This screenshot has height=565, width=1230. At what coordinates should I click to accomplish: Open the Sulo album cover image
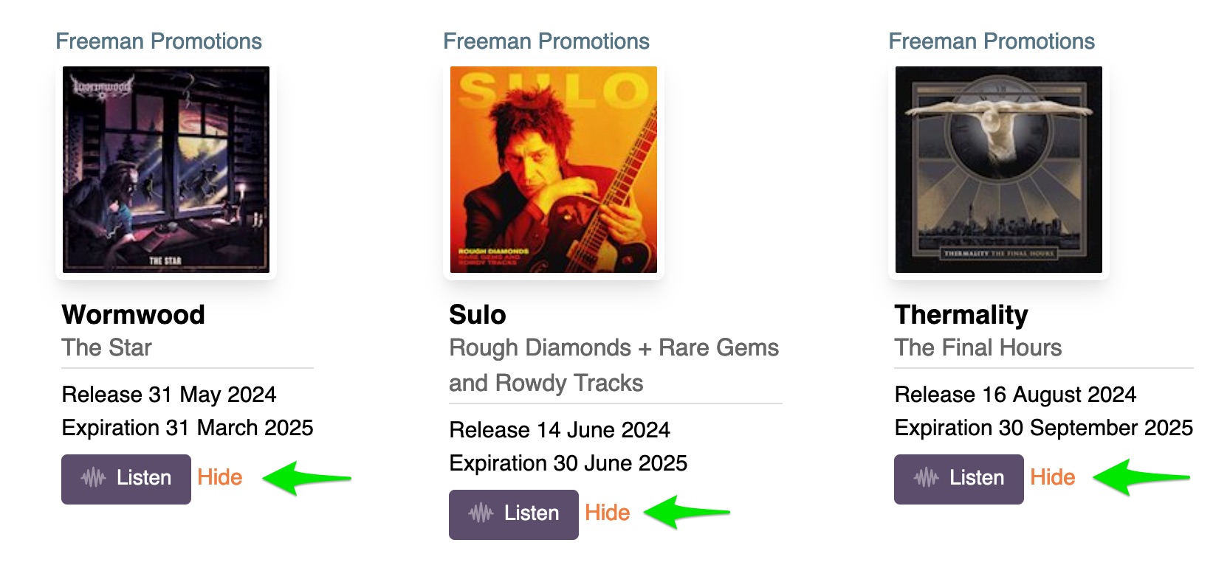[x=554, y=170]
